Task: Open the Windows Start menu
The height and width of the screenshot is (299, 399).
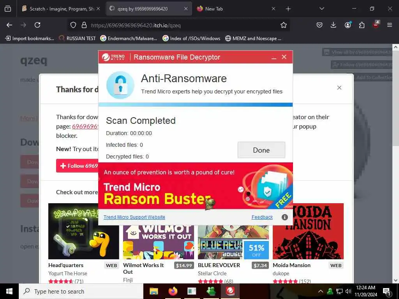Action: pos(9,291)
